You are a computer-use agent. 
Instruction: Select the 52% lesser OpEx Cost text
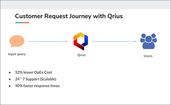tap(34, 72)
